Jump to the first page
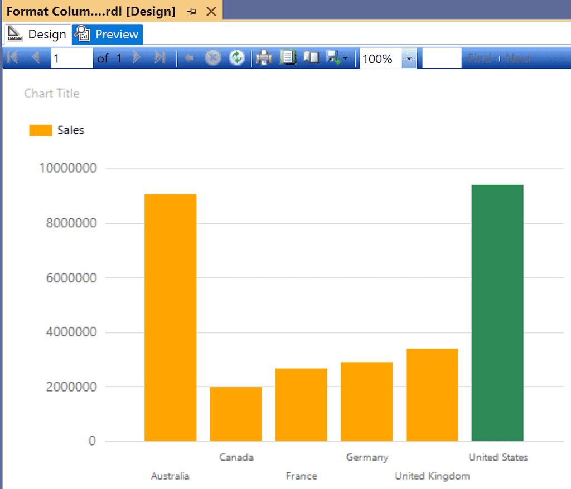The height and width of the screenshot is (489, 571). 11,58
